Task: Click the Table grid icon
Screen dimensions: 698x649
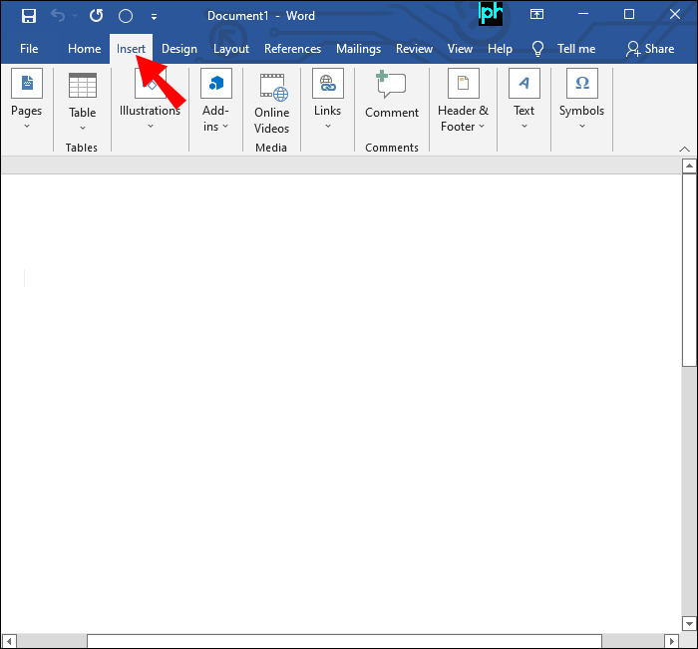Action: pyautogui.click(x=83, y=85)
